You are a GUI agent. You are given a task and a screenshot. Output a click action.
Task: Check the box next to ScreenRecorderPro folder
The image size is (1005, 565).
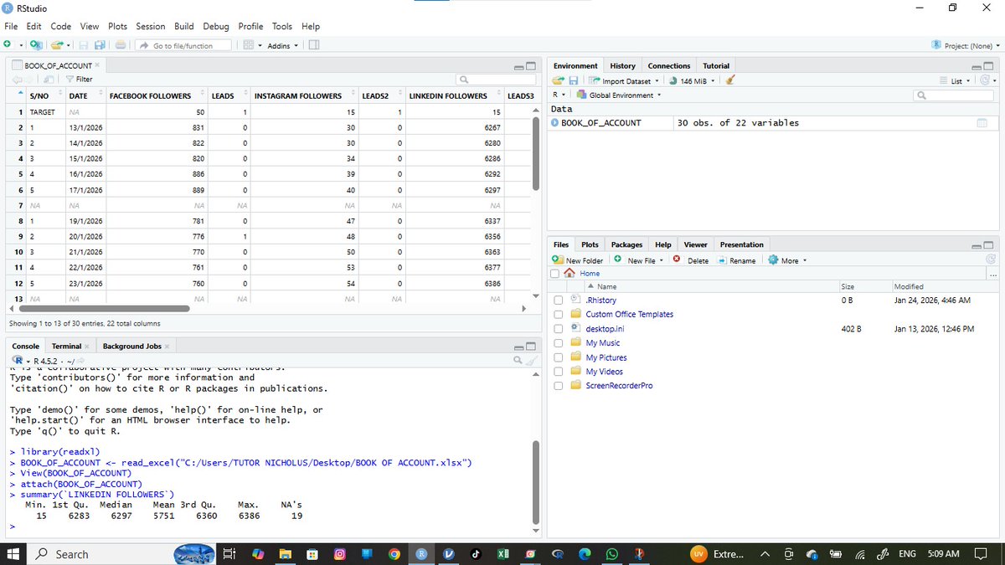click(x=558, y=386)
